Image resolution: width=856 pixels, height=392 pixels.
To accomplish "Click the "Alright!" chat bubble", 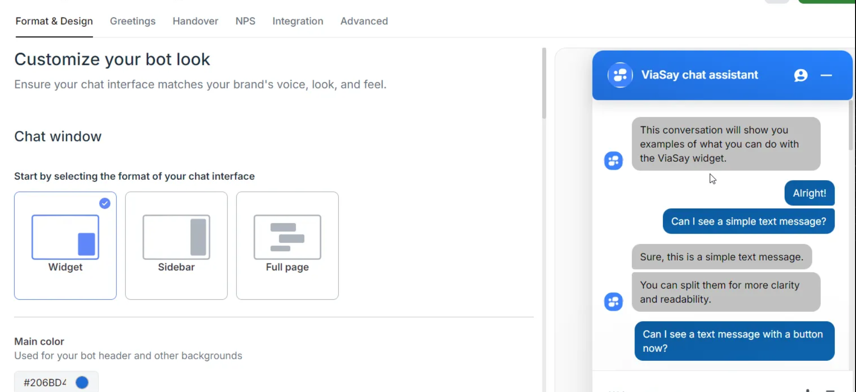I will pyautogui.click(x=810, y=193).
